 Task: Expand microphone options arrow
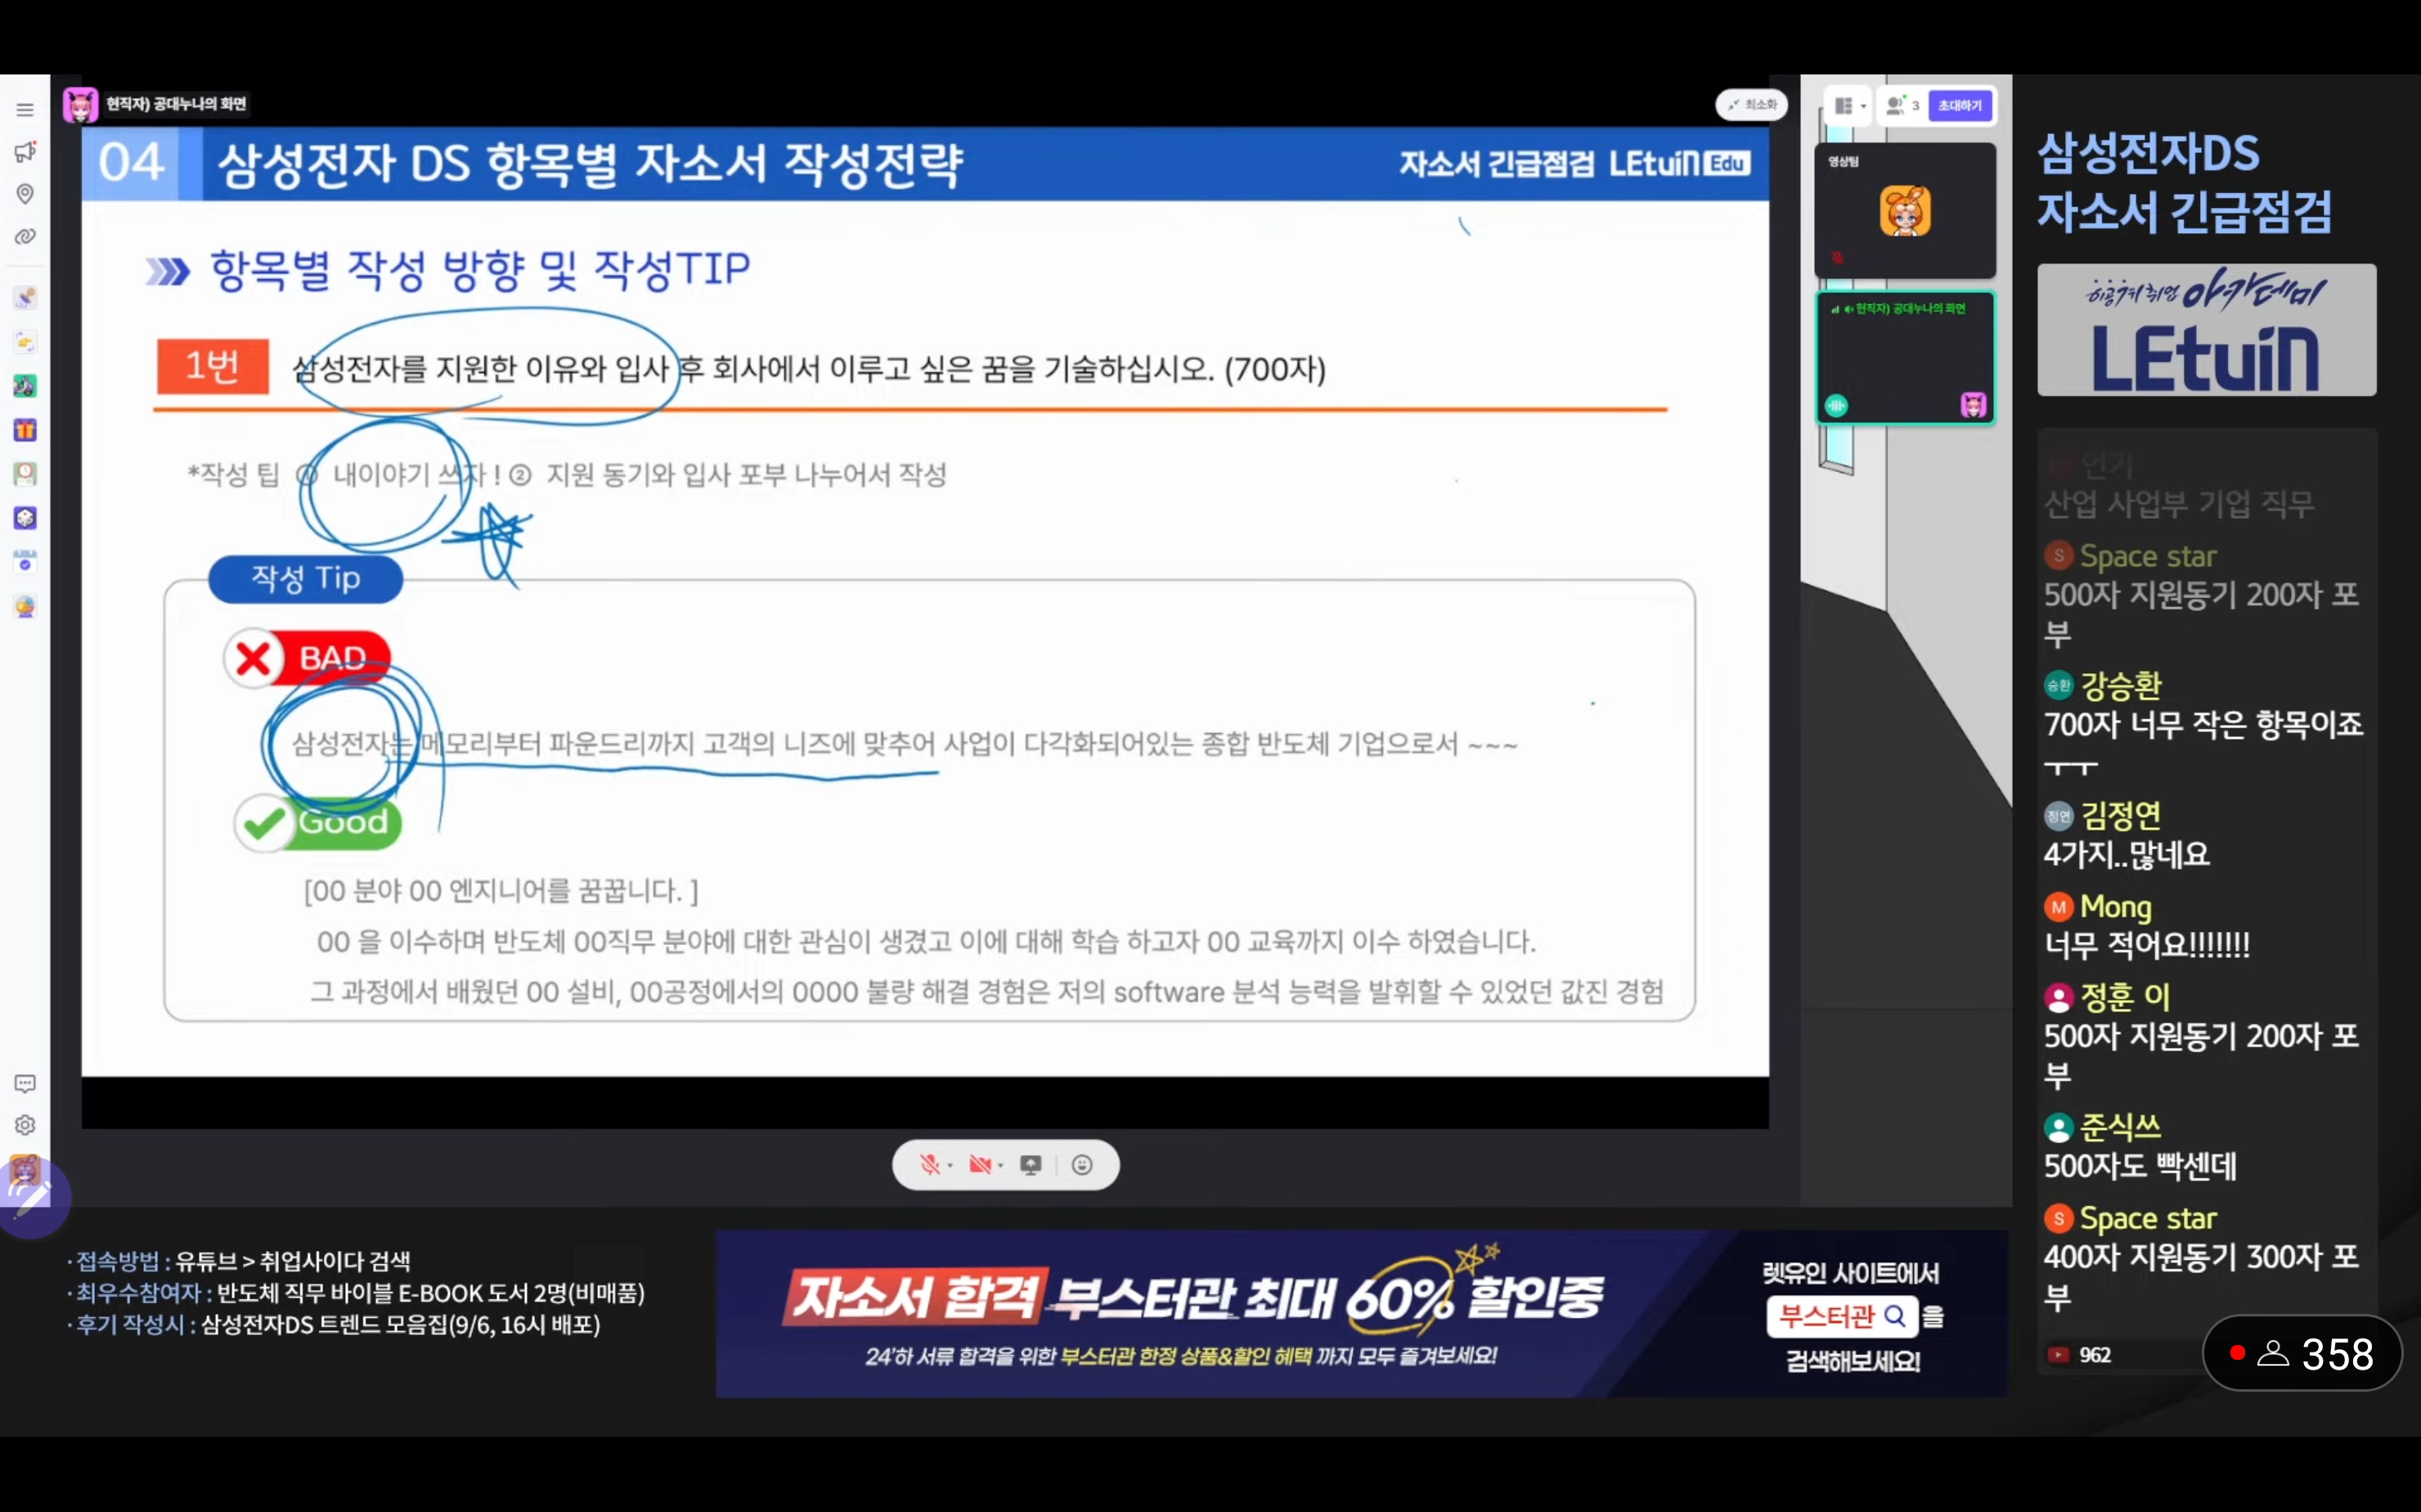950,1166
